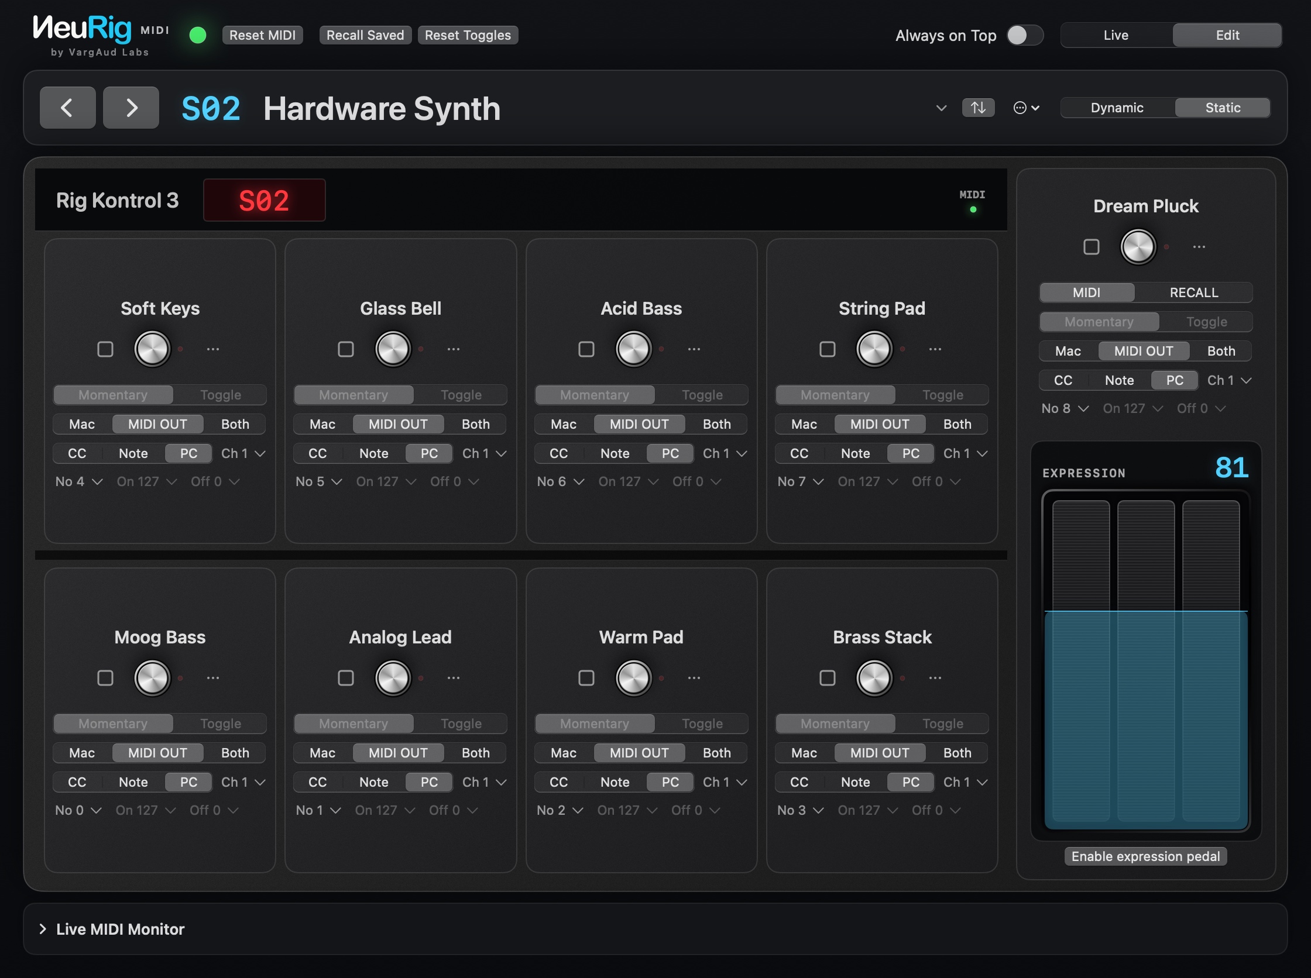The height and width of the screenshot is (978, 1311).
Task: Switch to Edit mode tab
Action: (1227, 35)
